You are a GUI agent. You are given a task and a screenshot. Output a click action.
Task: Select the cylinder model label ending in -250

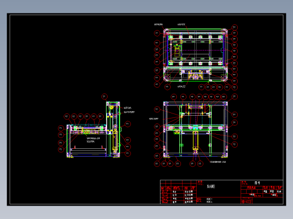218,162
